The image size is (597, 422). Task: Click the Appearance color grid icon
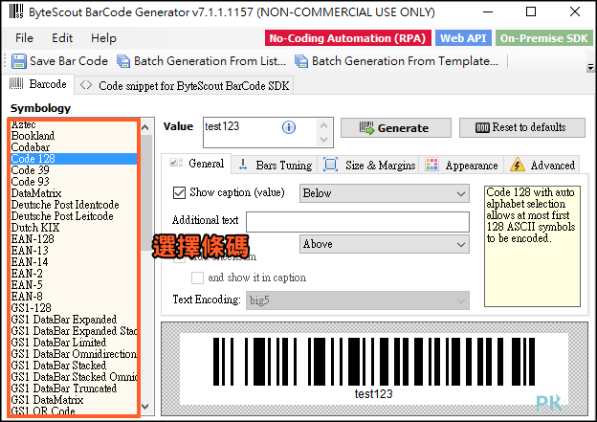coord(431,165)
